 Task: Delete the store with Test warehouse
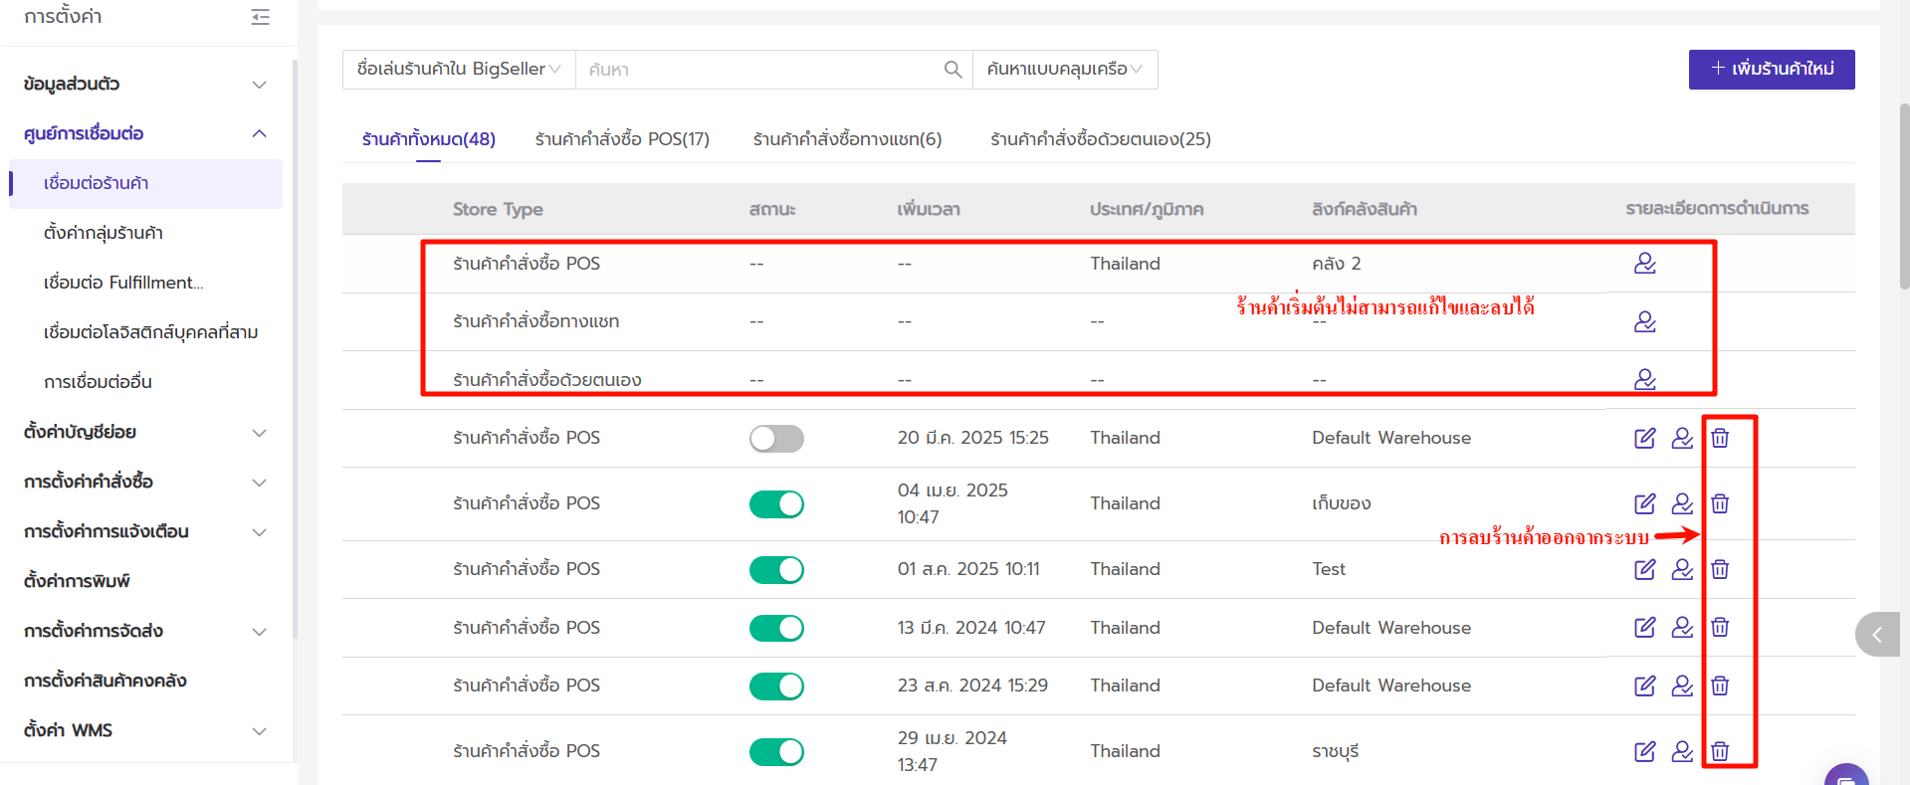coord(1720,569)
